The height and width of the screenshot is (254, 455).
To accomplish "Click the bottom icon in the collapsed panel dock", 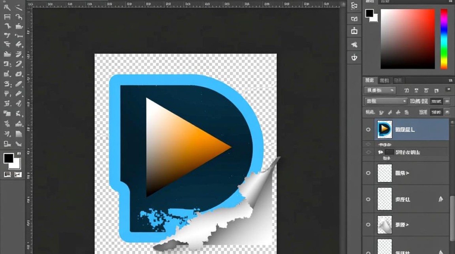I will pos(354,57).
